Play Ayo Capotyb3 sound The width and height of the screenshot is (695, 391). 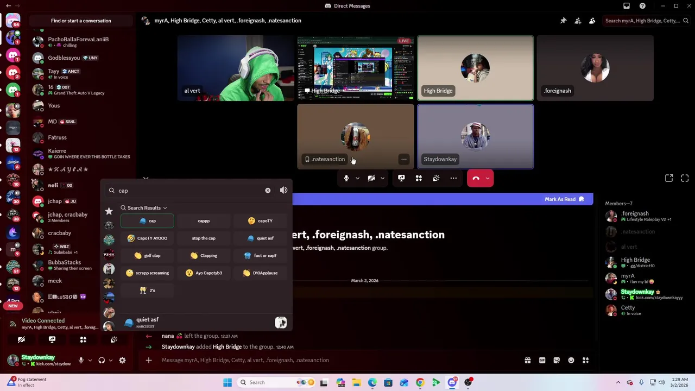click(204, 273)
